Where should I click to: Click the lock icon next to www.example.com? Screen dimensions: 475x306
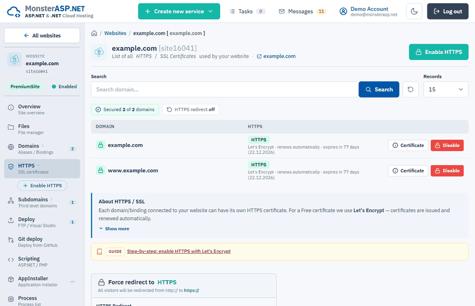pos(100,170)
